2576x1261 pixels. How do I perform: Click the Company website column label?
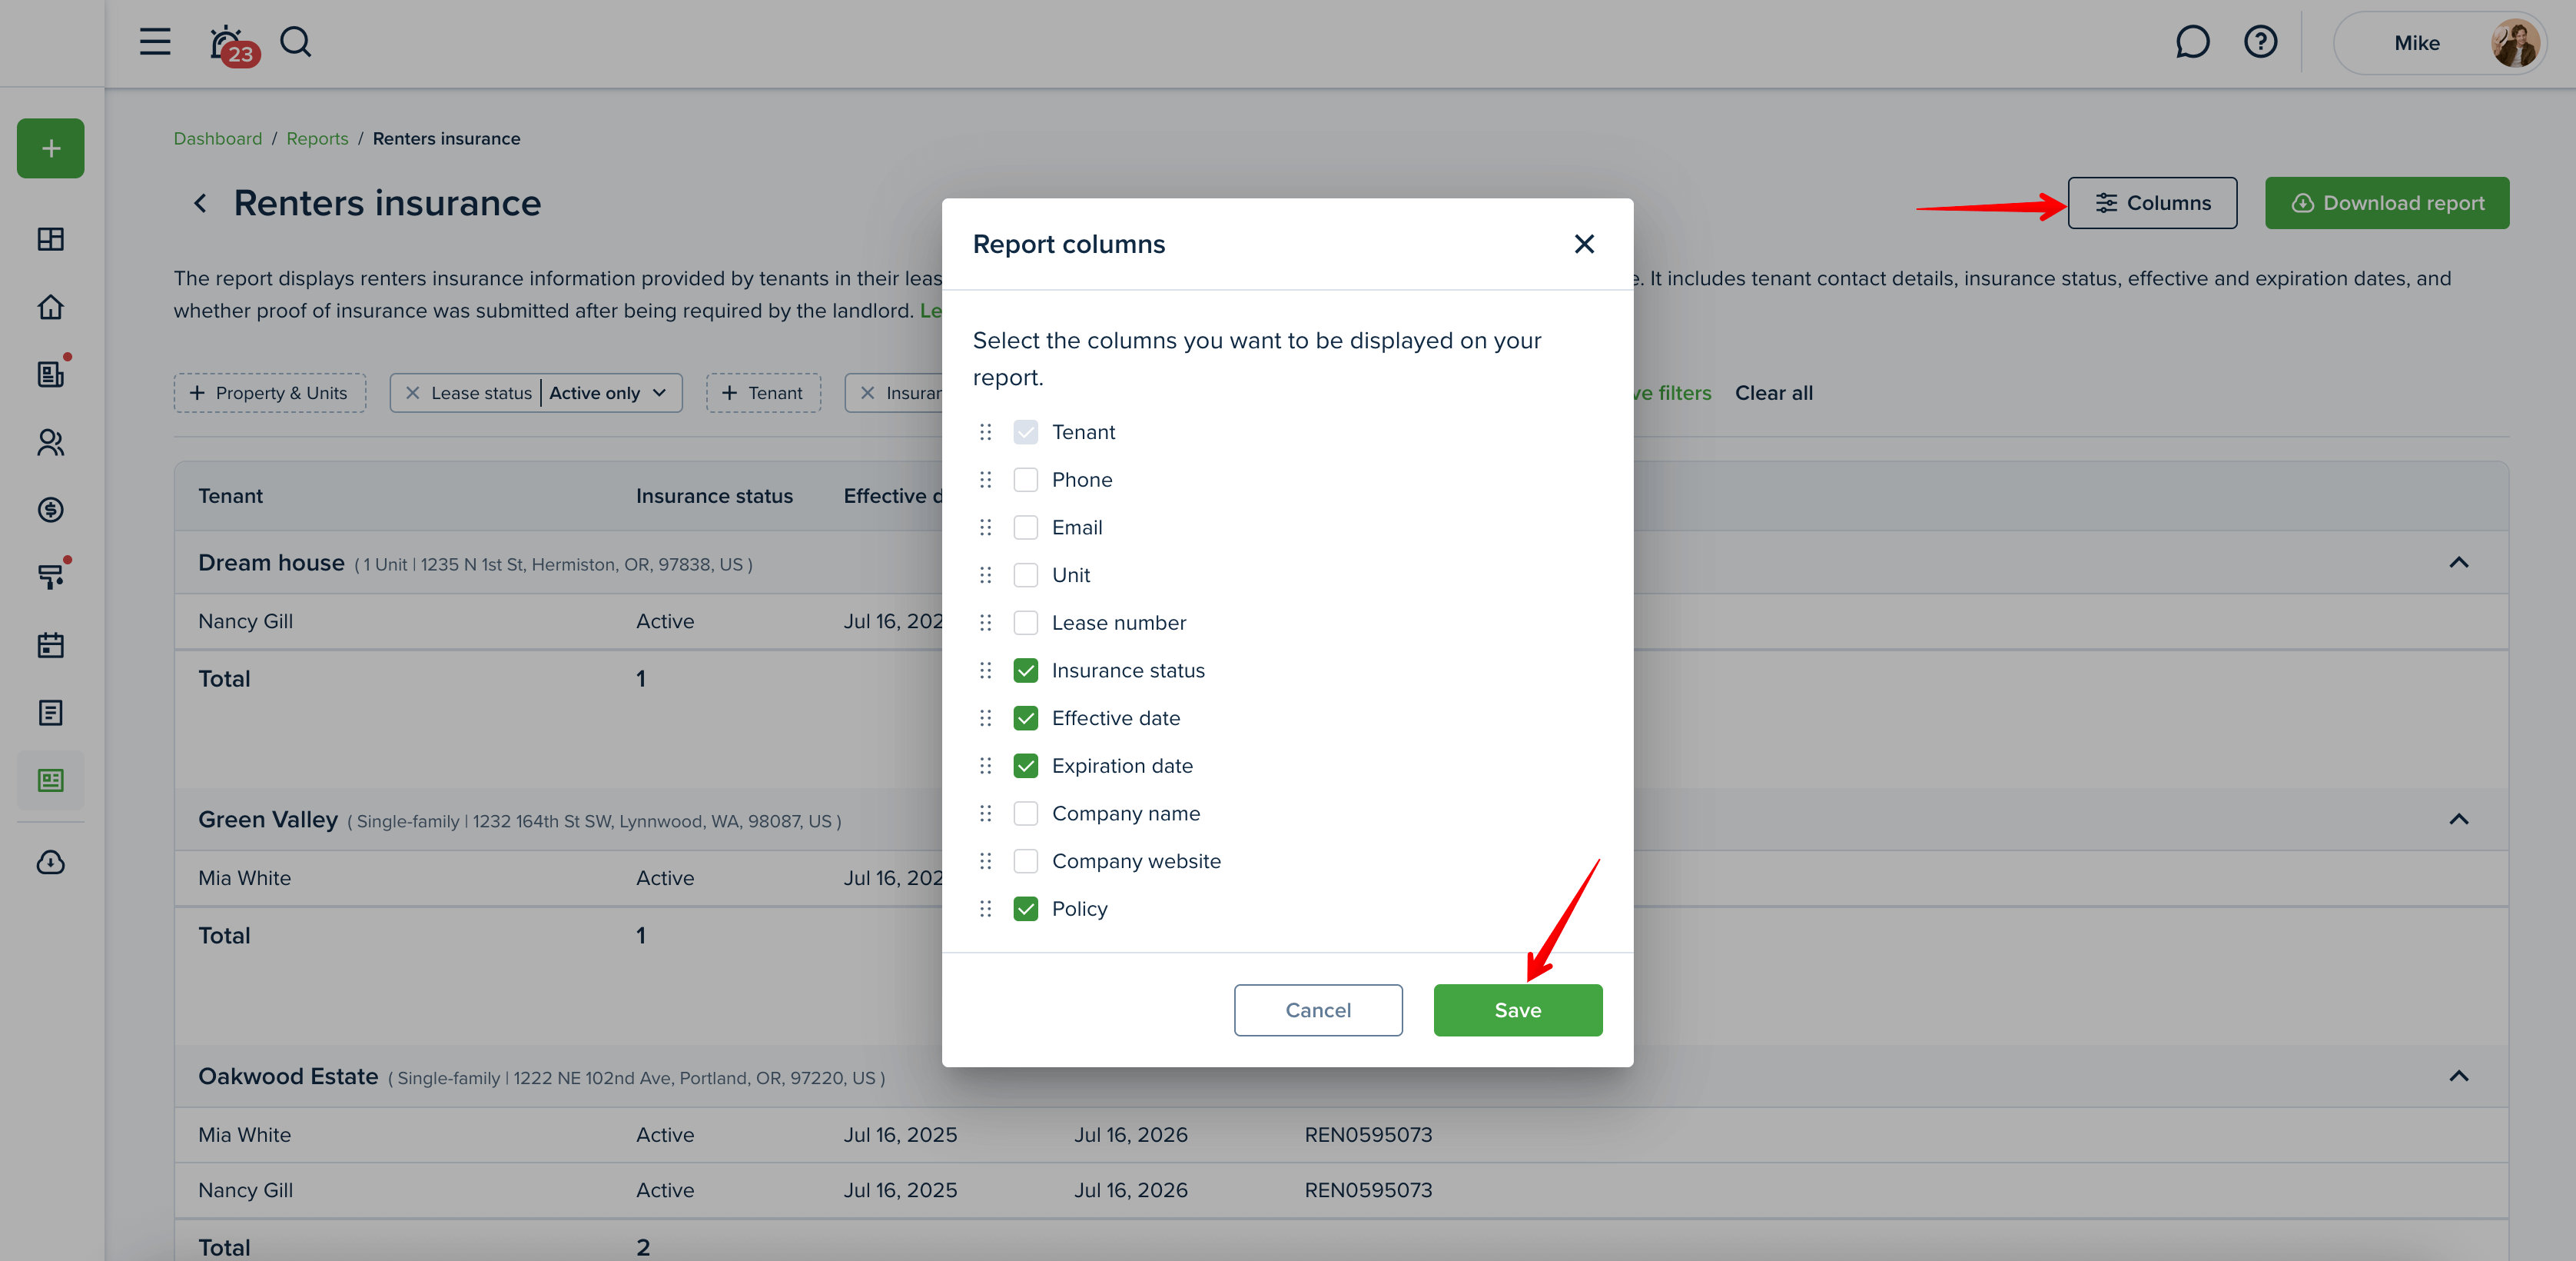click(x=1136, y=862)
